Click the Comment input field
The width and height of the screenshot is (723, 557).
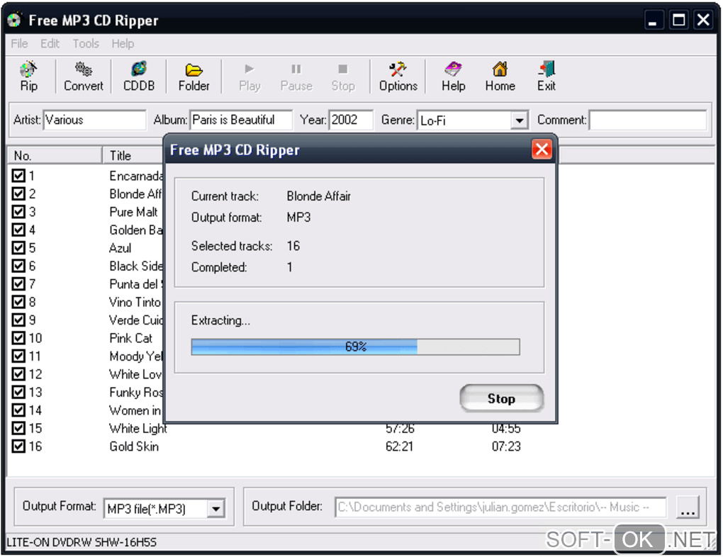point(648,120)
